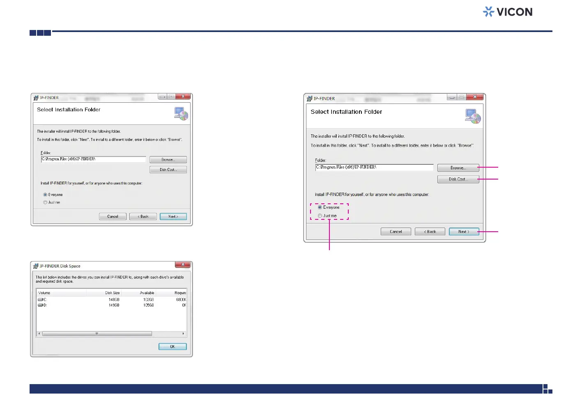582x410 pixels.
Task: Close the IP-FINDER Disk Space dialog
Action: tap(183, 265)
